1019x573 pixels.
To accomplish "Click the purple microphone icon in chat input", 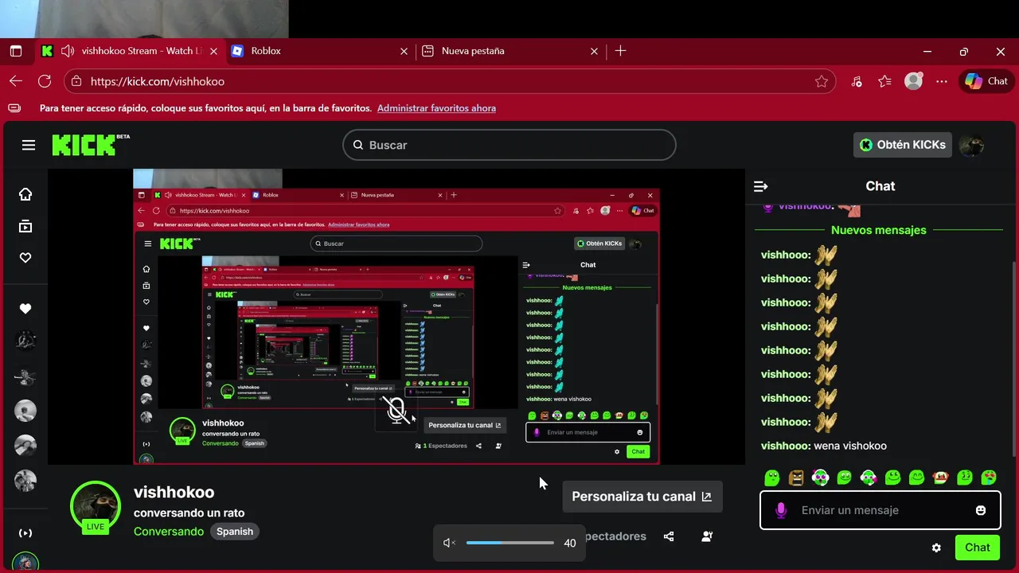I will [x=781, y=510].
